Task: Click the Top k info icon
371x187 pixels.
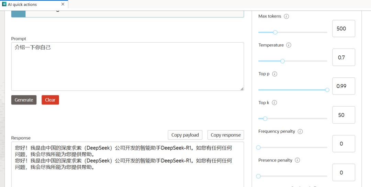Action: 274,103
